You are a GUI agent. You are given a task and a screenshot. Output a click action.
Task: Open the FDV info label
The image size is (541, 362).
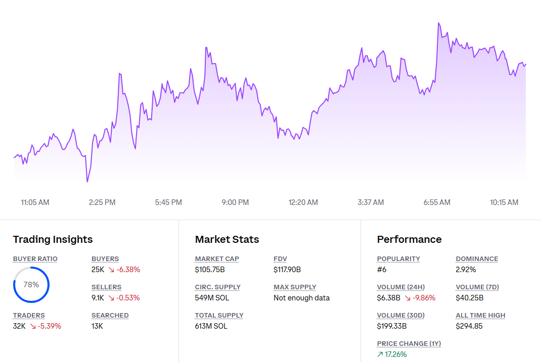pyautogui.click(x=280, y=258)
